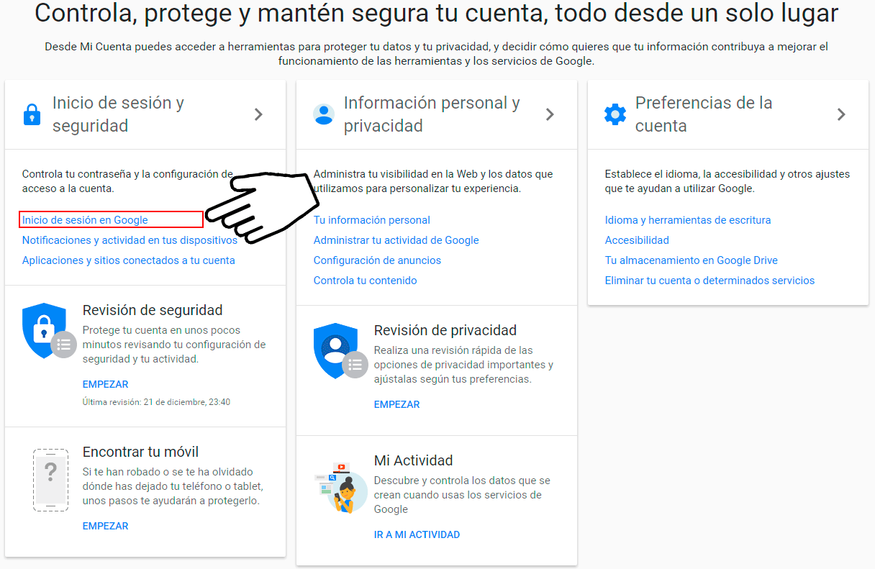Image resolution: width=875 pixels, height=569 pixels.
Task: Click the person icon beside Información personal
Action: 324,114
